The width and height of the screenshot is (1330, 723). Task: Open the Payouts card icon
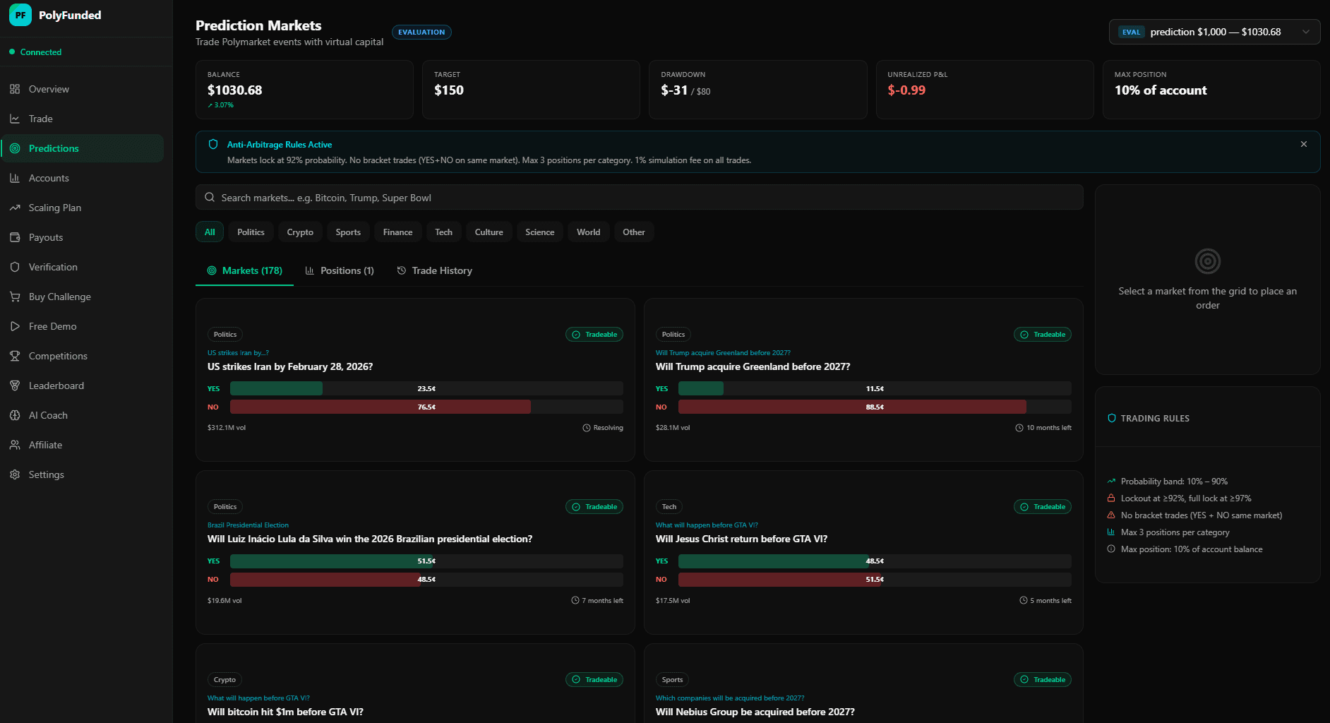16,237
